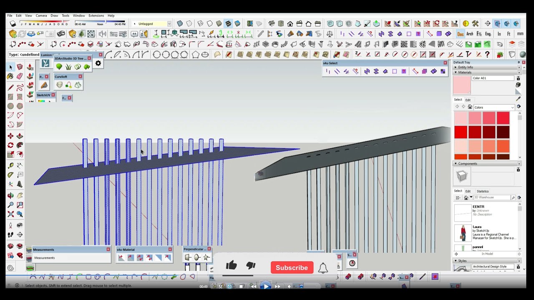Click the thumbs up like button
The image size is (534, 300).
pyautogui.click(x=232, y=265)
